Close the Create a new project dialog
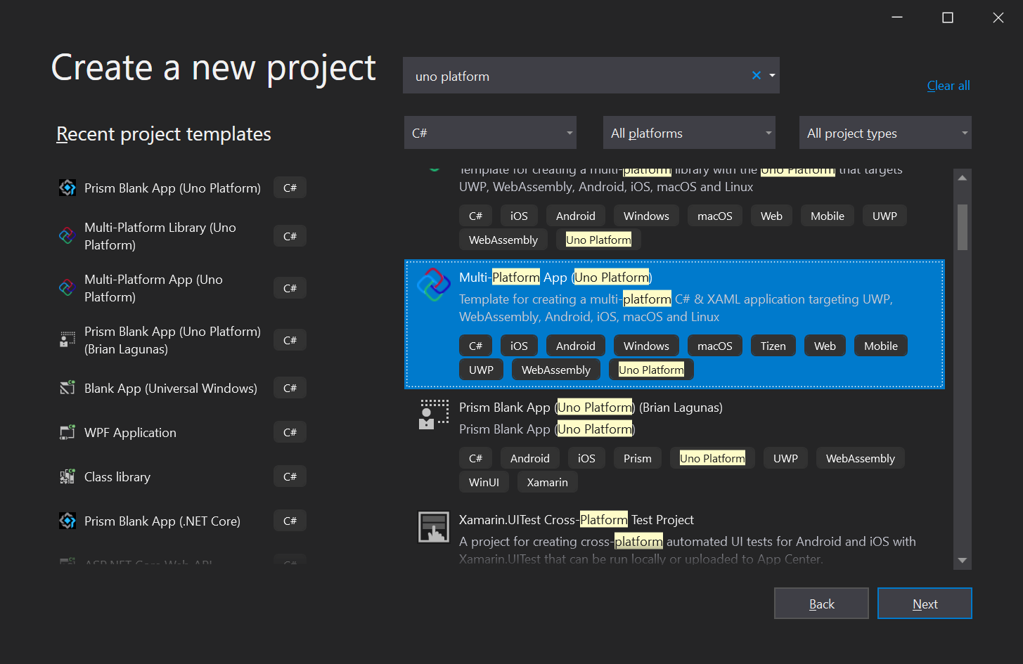The height and width of the screenshot is (664, 1023). click(998, 18)
